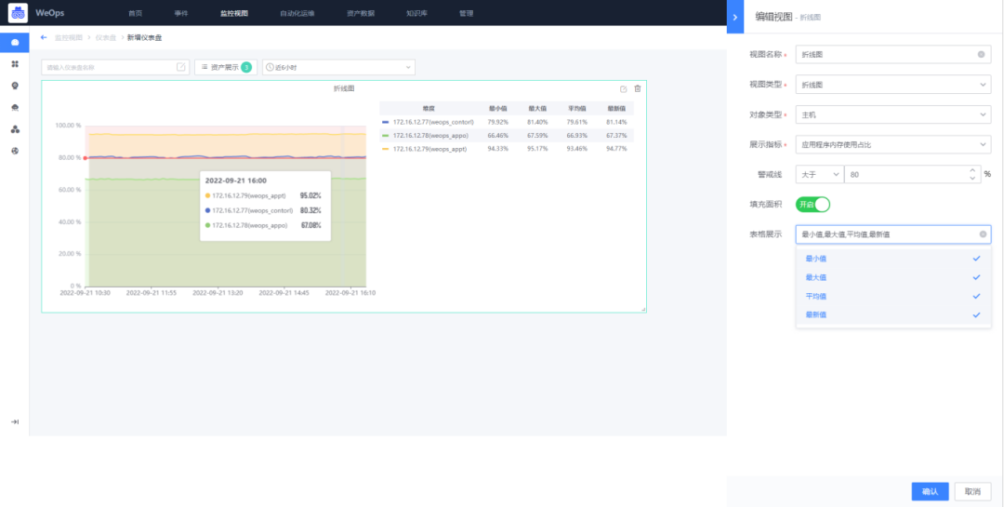Viewport: 1004px width, 507px height.
Task: Click 监控视图 breadcrumb link
Action: tap(69, 38)
